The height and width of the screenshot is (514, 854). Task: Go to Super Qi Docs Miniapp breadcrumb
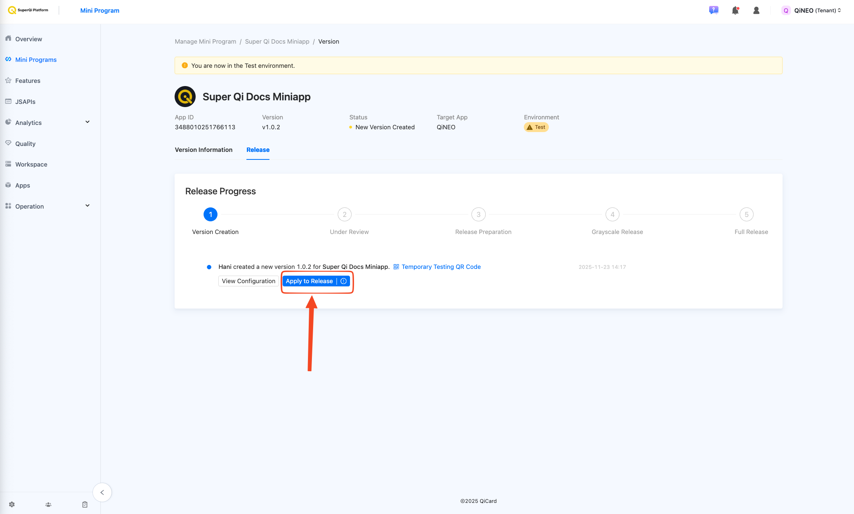[x=277, y=42]
